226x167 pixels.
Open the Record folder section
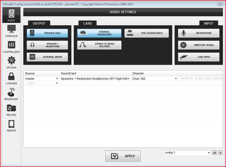coord(11,110)
